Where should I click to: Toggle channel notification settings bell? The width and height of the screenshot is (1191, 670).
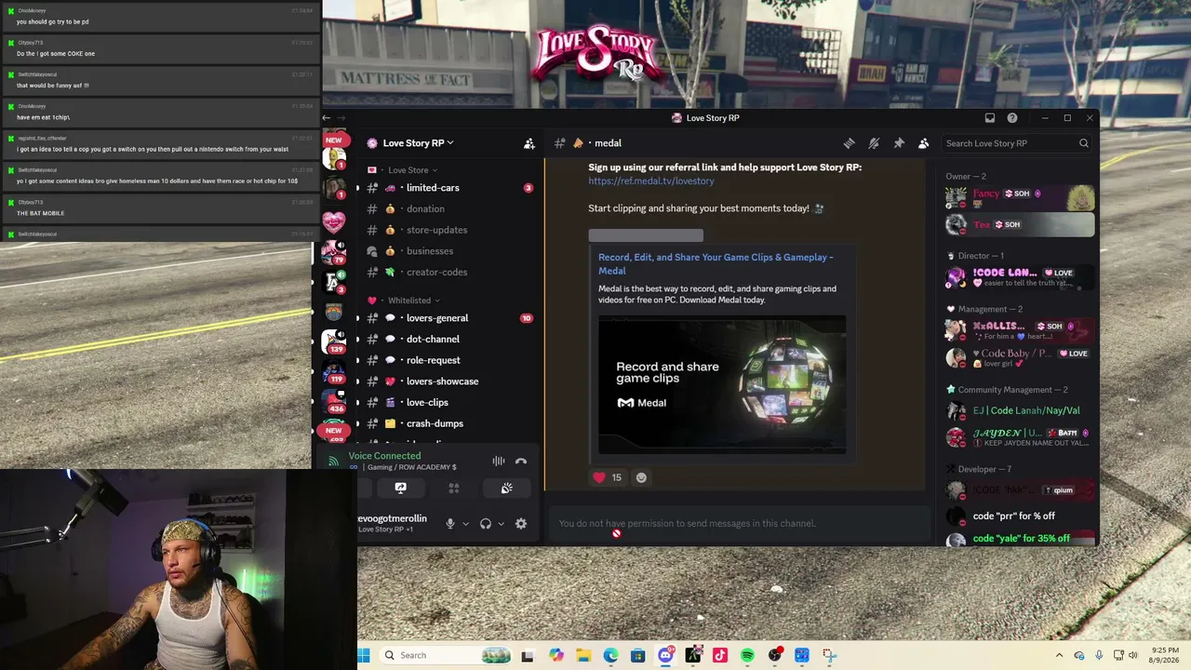[x=874, y=143]
